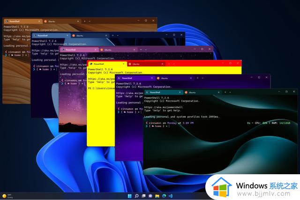Open the profile dropdown in the teal terminal window
The height and width of the screenshot is (200, 300).
click(230, 92)
